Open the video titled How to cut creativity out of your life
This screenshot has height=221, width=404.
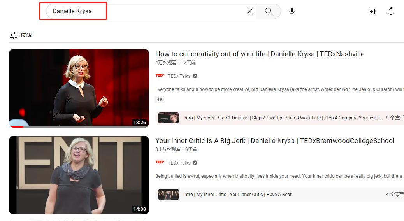pyautogui.click(x=260, y=54)
